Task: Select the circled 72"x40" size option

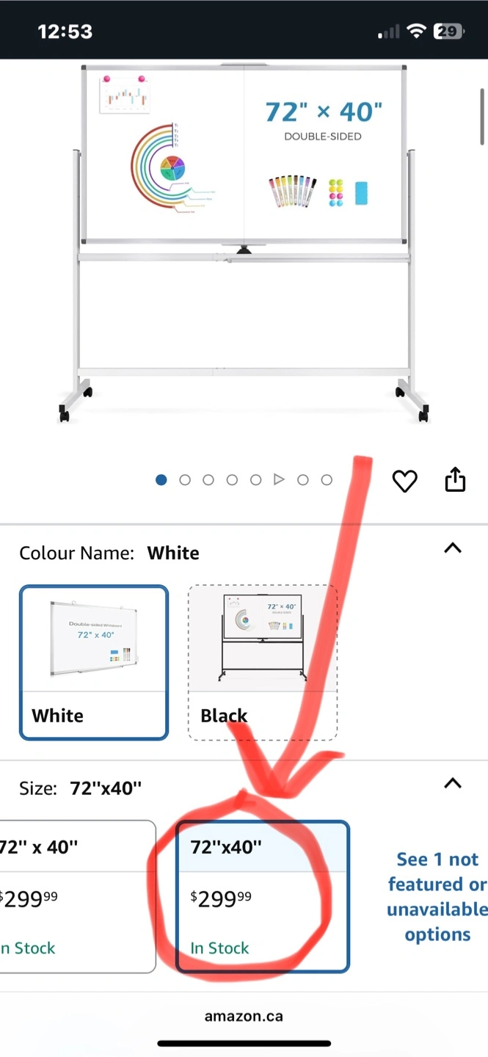Action: pos(263,896)
